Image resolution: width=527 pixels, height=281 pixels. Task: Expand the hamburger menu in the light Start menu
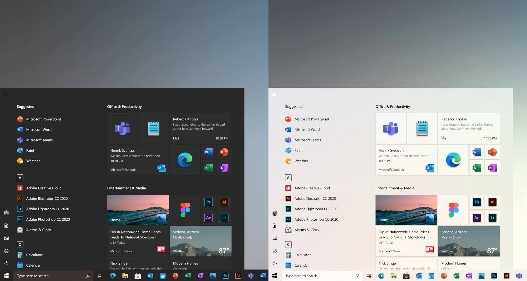pos(274,94)
